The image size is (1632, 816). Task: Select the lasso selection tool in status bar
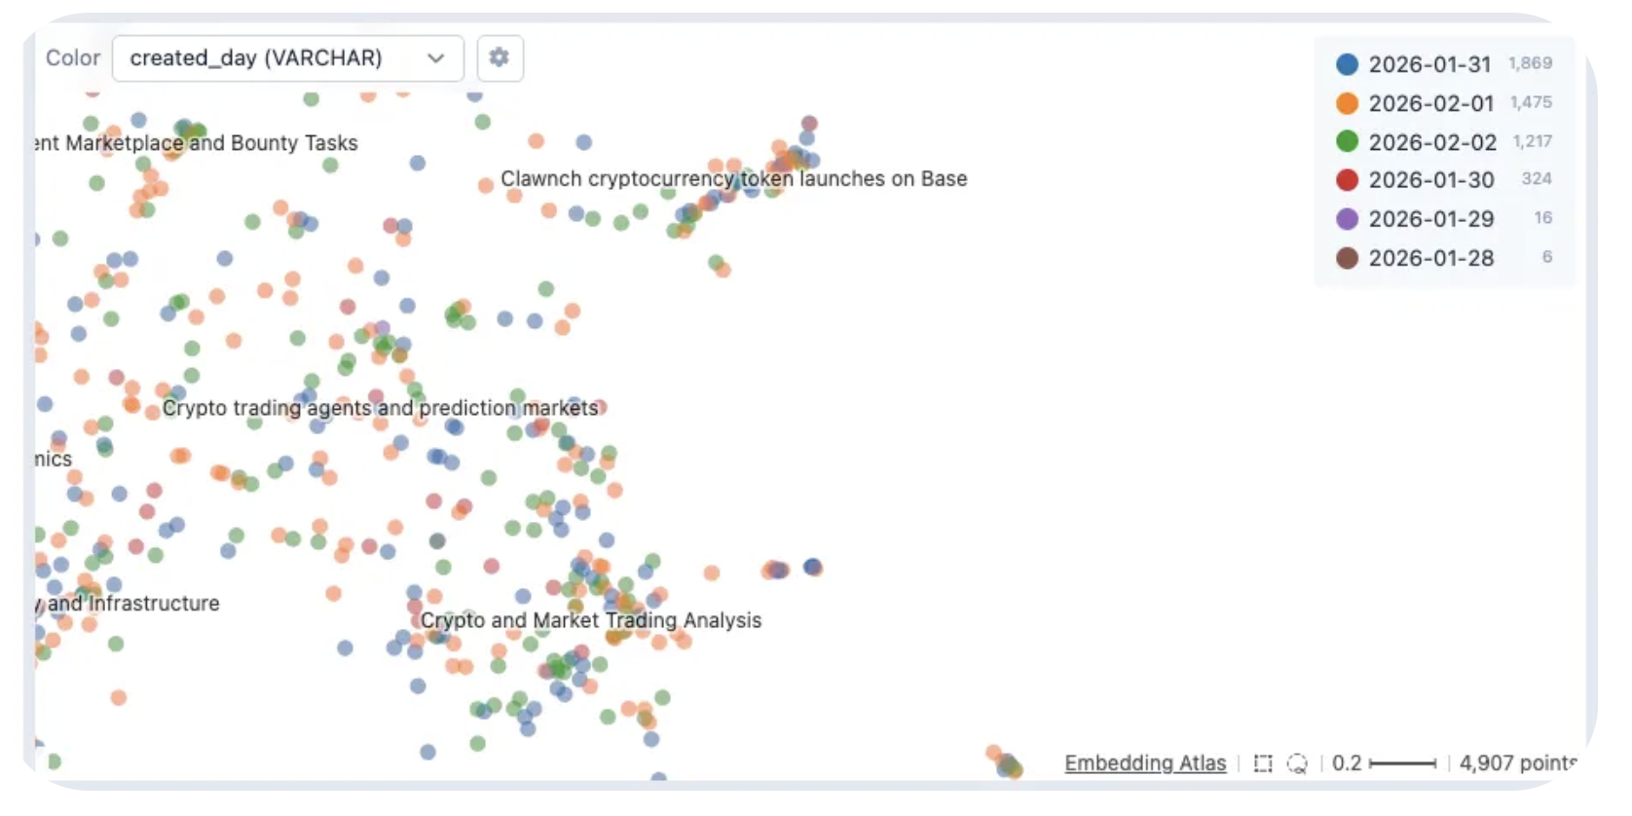1296,763
